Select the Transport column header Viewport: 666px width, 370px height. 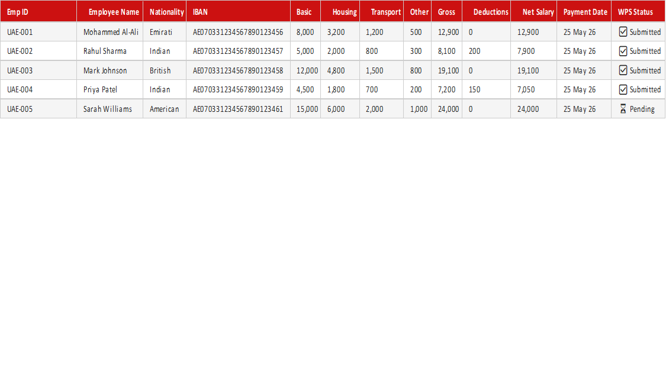click(382, 11)
